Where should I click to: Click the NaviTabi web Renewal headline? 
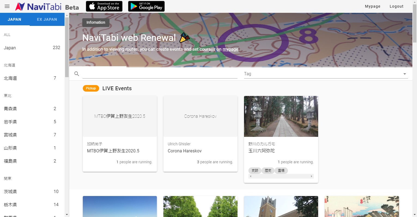click(129, 38)
